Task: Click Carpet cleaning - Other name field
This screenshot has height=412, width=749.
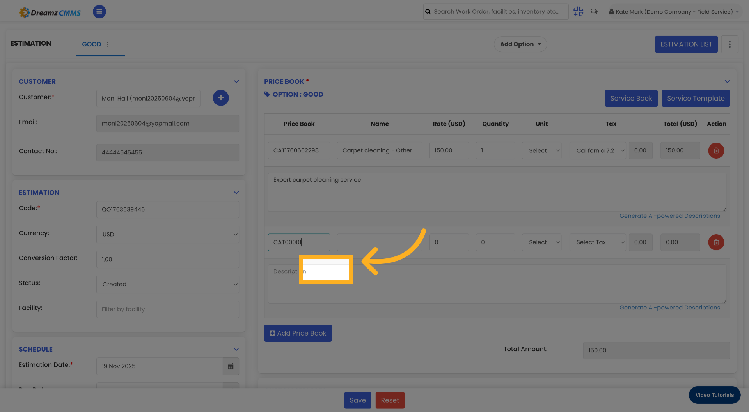Action: click(380, 150)
